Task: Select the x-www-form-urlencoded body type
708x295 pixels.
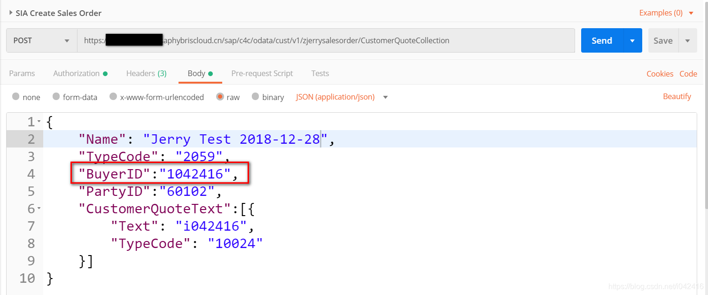Action: point(113,97)
